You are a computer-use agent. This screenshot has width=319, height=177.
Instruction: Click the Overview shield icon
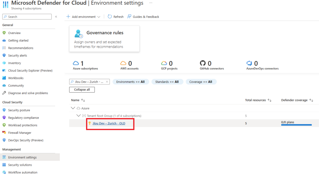pos(4,33)
